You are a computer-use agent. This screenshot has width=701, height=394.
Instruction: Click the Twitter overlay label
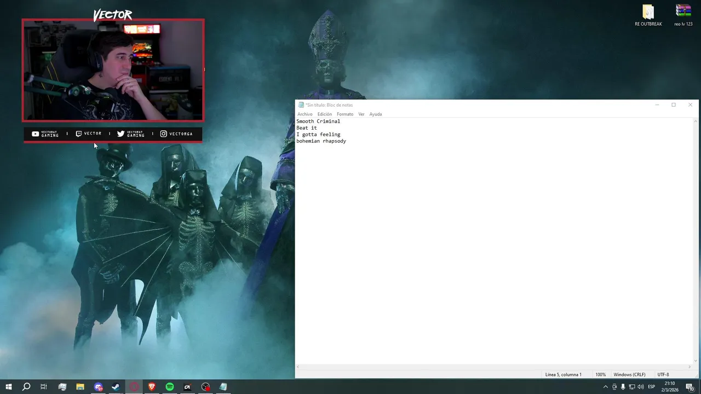131,134
